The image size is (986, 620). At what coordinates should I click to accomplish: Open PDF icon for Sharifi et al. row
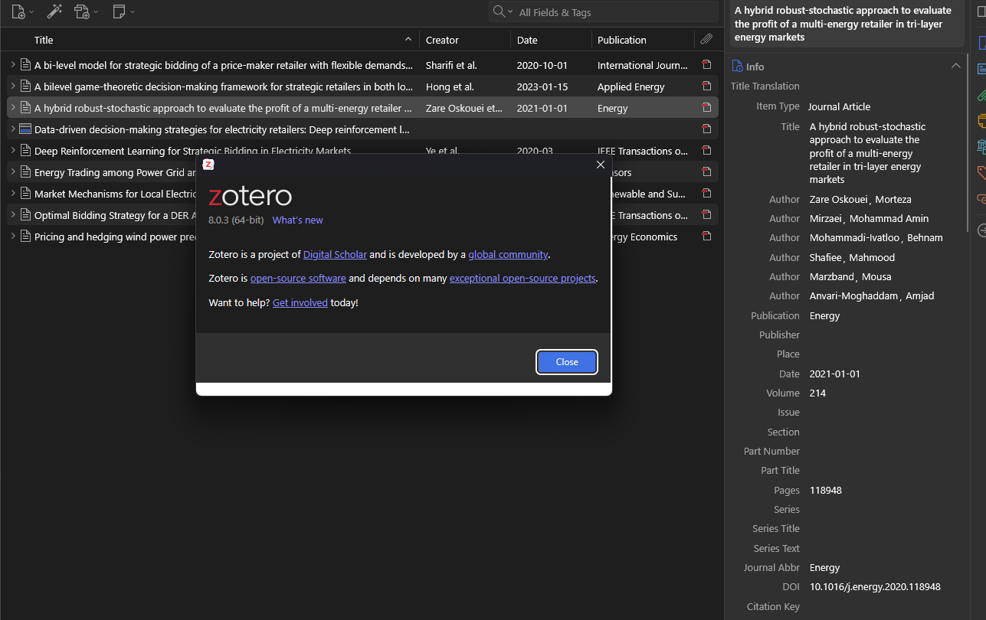click(x=706, y=65)
